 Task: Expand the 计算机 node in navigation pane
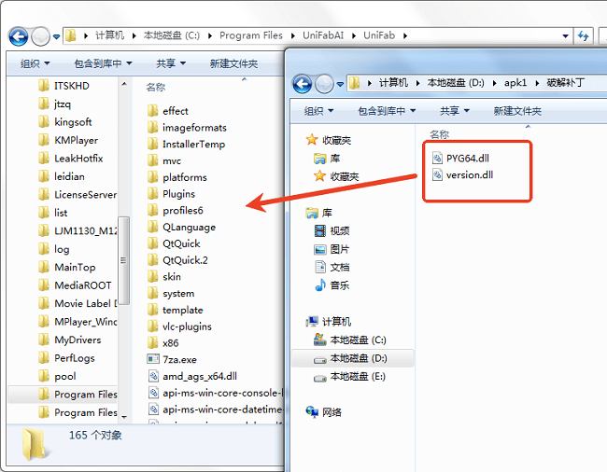click(x=301, y=322)
